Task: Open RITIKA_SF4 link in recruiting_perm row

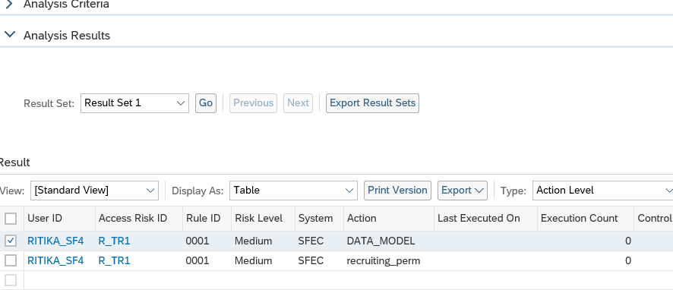Action: pyautogui.click(x=55, y=260)
